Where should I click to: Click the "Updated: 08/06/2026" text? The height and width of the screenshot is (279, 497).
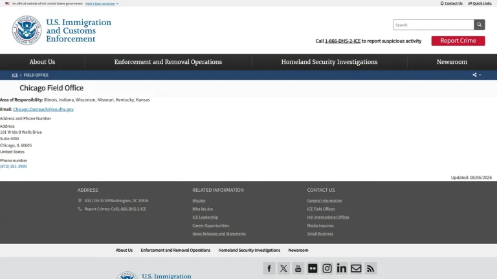[x=471, y=178]
